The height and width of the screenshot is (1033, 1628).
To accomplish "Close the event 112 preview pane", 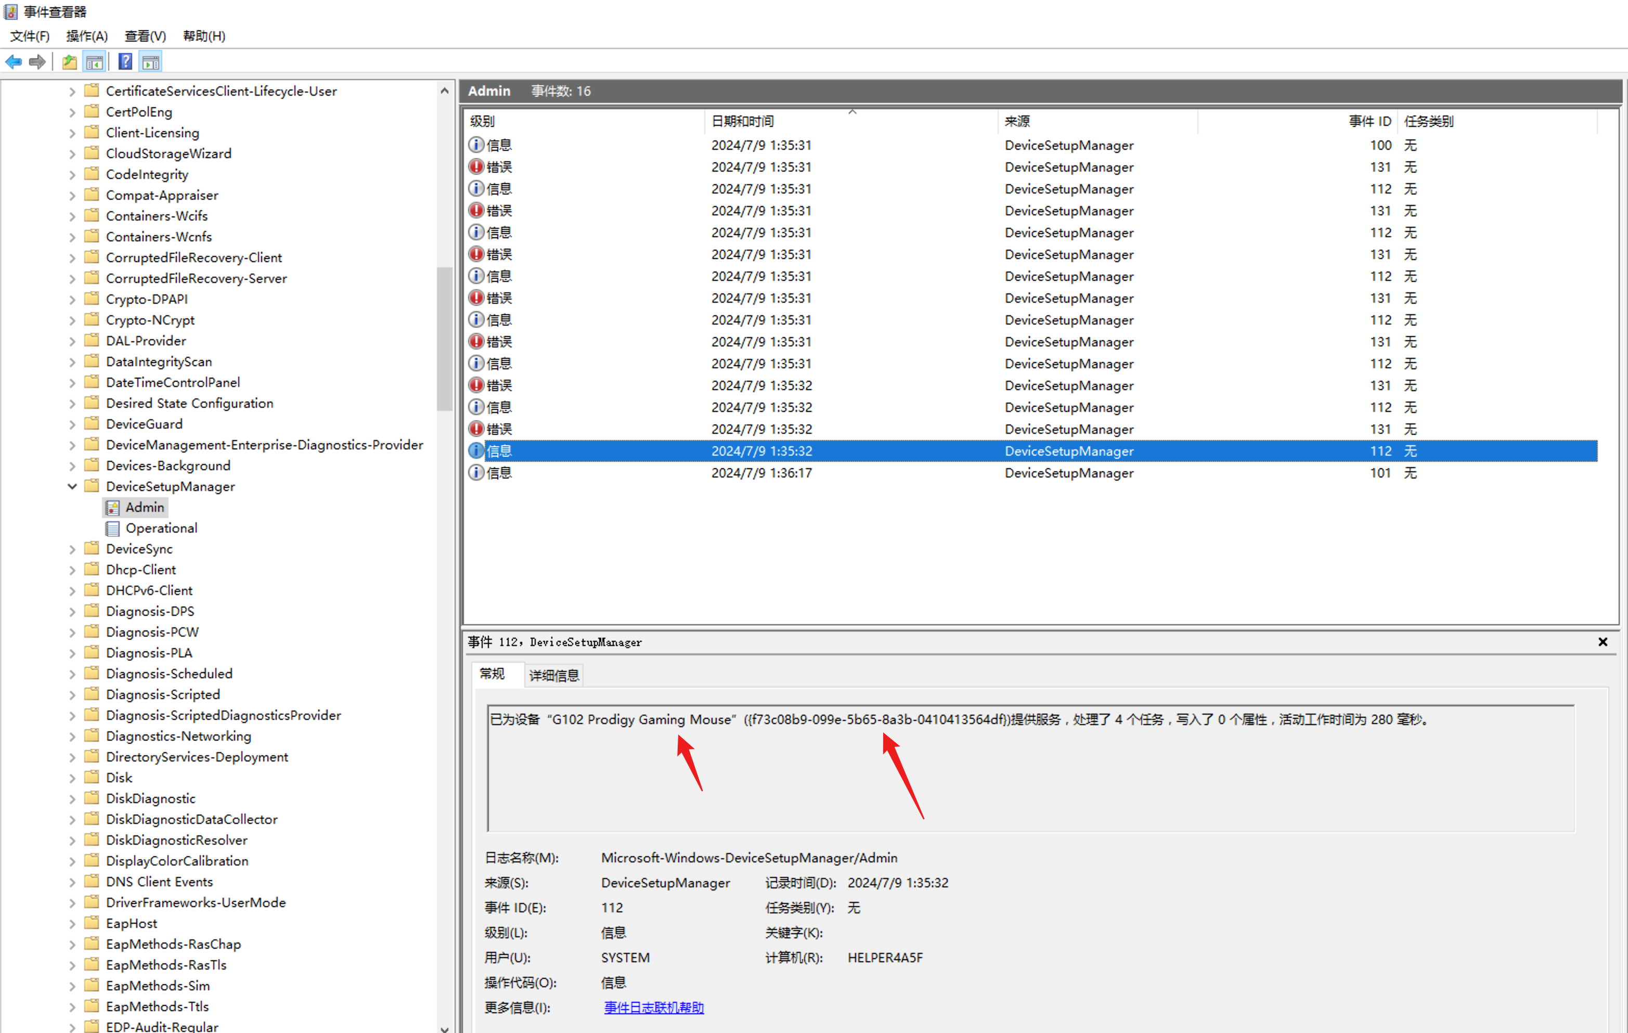I will pos(1603,641).
